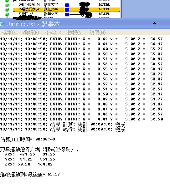Click the entry point line with Z = 55.77
170x188 pixels.
coord(81,49)
